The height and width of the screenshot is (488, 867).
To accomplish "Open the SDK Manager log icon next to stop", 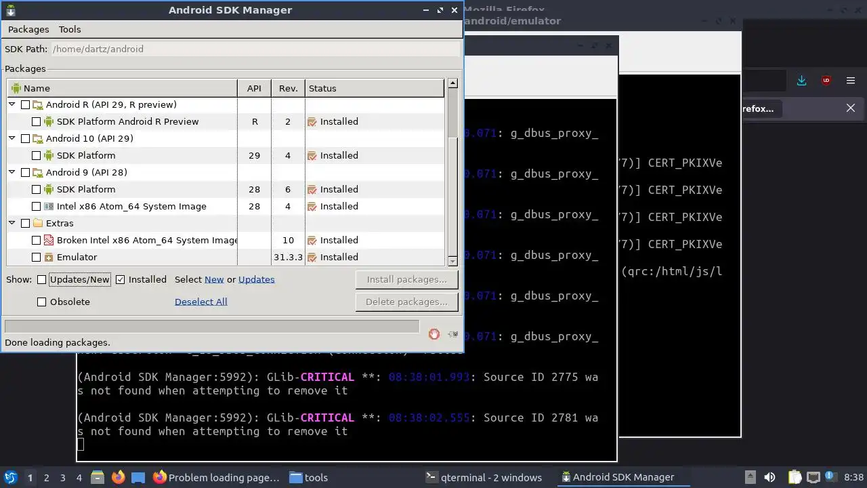I will pyautogui.click(x=452, y=334).
